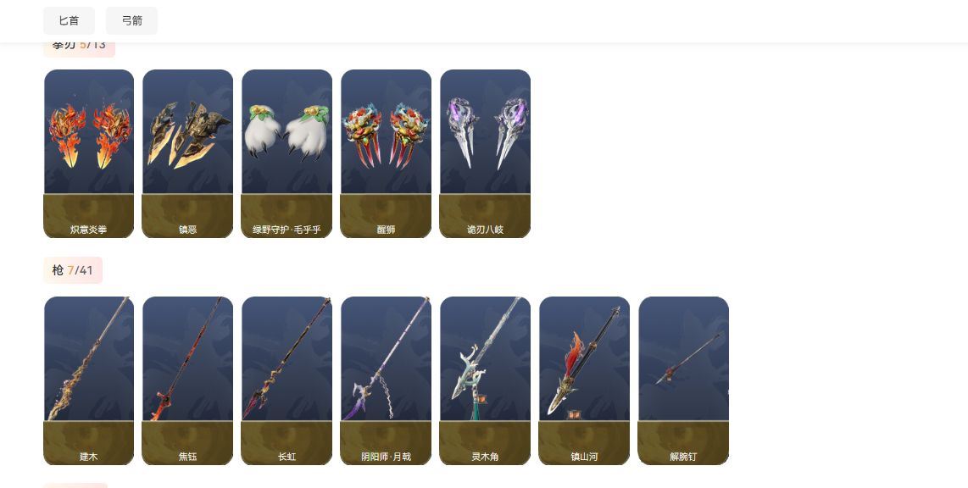The width and height of the screenshot is (968, 488).
Task: Click the 枪 7/41 section label
Action: tap(73, 270)
